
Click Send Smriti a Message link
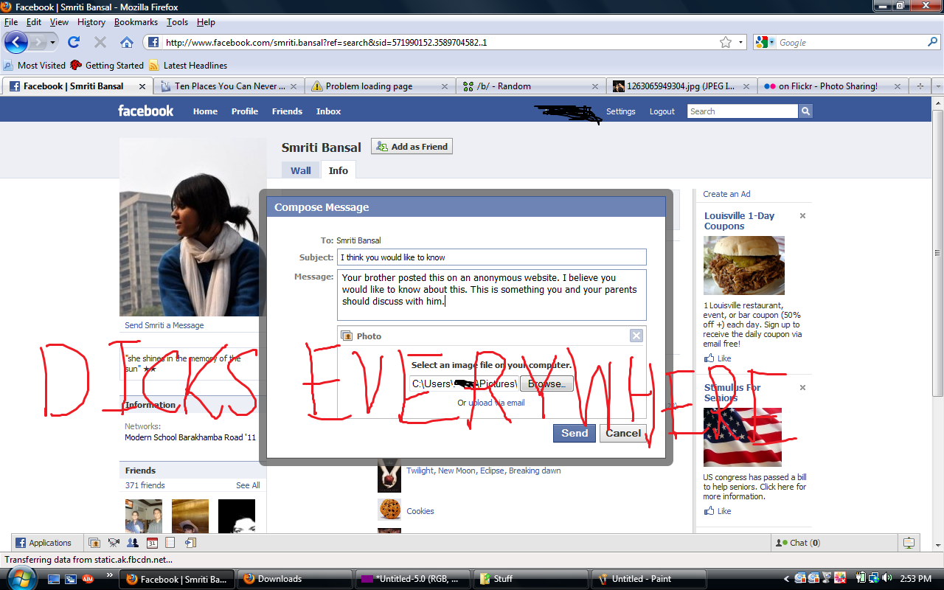[164, 325]
